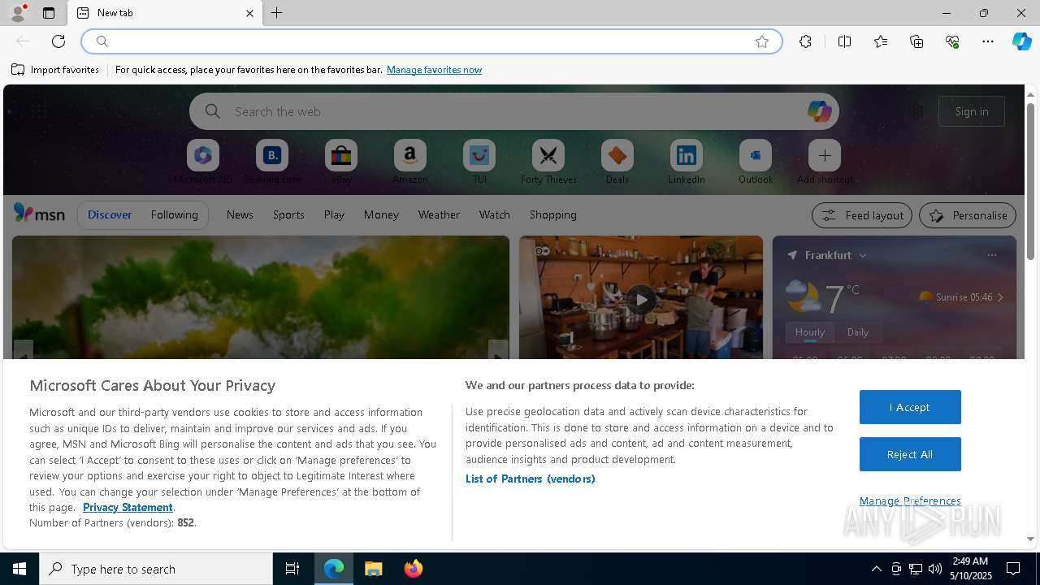Open Microsoft 365 shortcut
Image resolution: width=1040 pixels, height=585 pixels.
pos(203,162)
